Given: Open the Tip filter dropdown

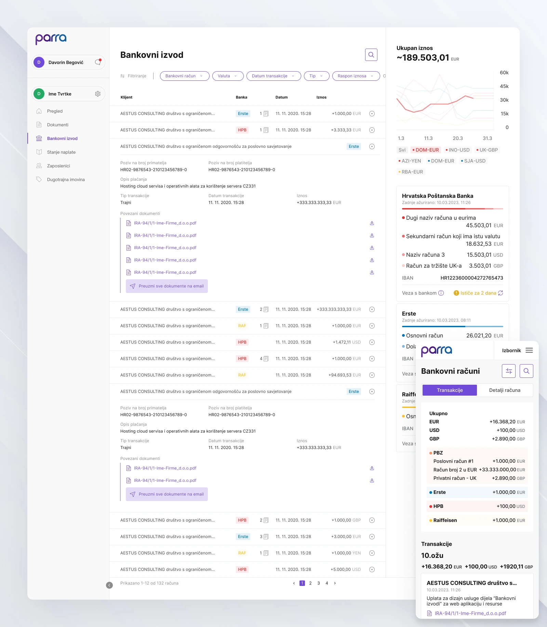Looking at the screenshot, I should (x=317, y=76).
